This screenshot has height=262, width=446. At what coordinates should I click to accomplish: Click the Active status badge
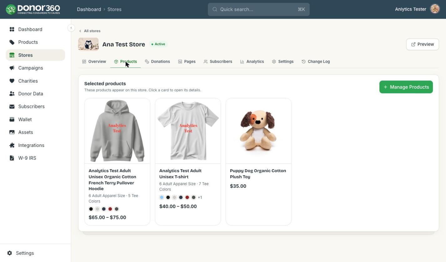[158, 44]
